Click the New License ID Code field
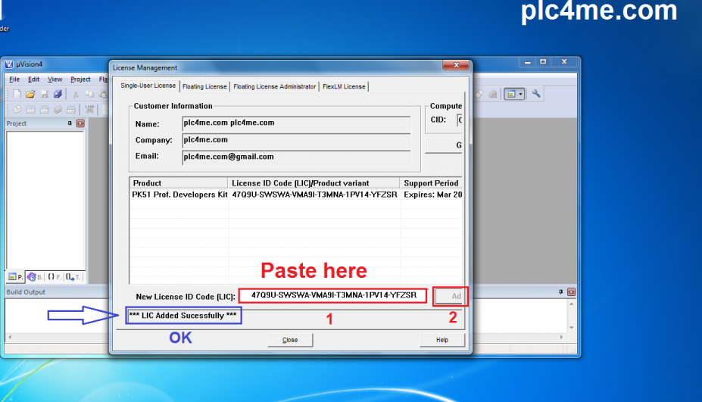This screenshot has width=702, height=402. point(333,295)
